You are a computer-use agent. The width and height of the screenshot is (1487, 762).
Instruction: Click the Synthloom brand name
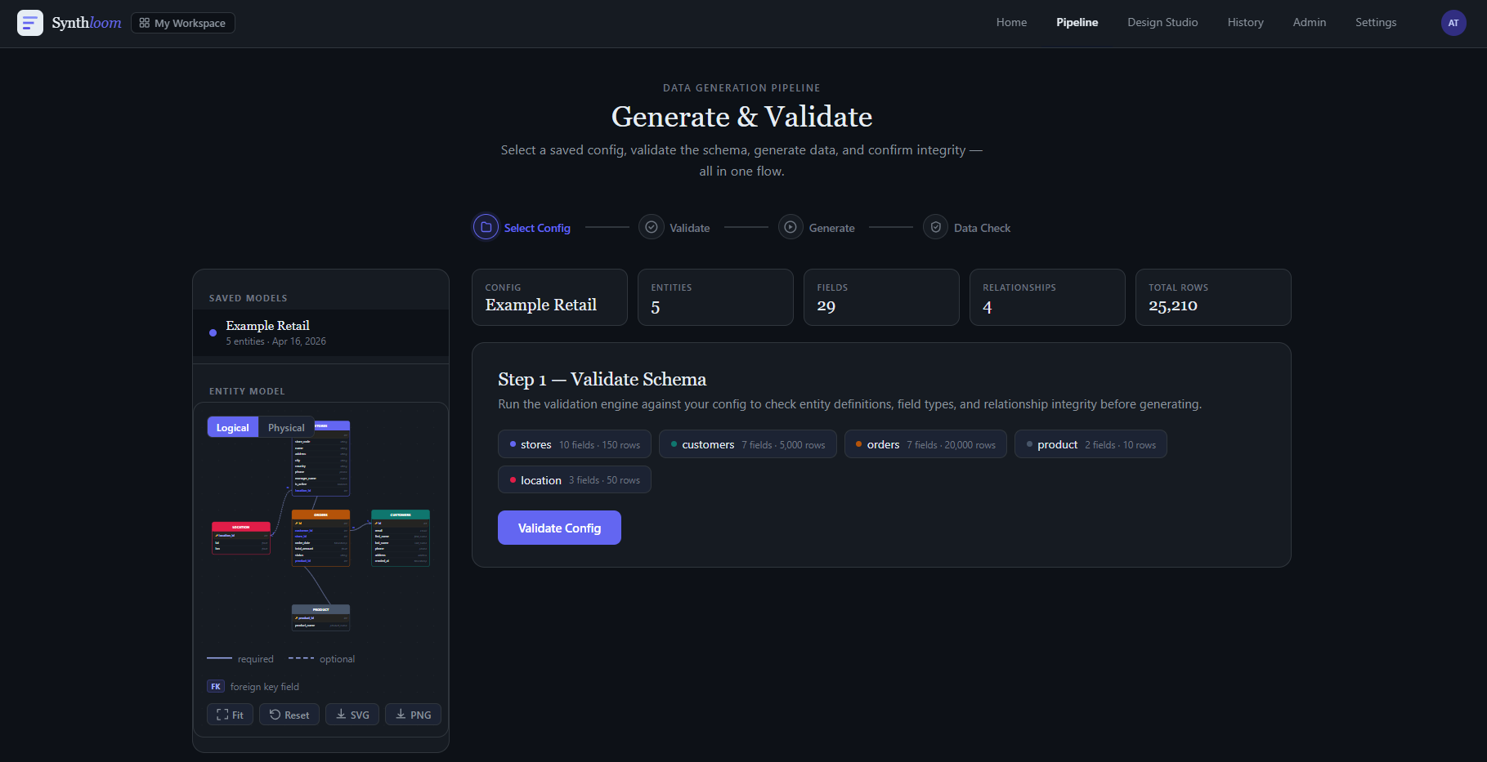87,23
